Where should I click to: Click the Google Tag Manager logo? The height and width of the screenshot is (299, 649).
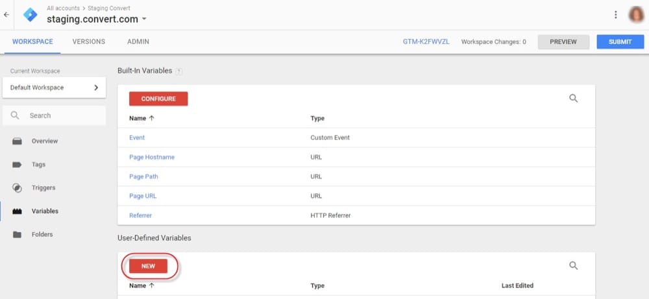click(30, 14)
